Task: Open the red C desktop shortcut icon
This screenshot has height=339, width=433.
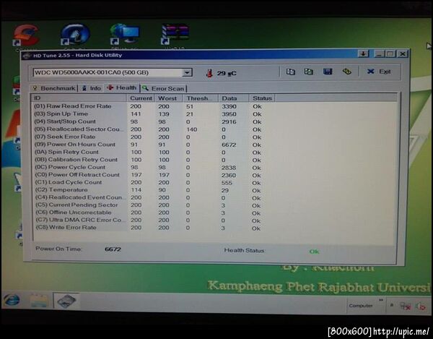Action: coord(26,35)
